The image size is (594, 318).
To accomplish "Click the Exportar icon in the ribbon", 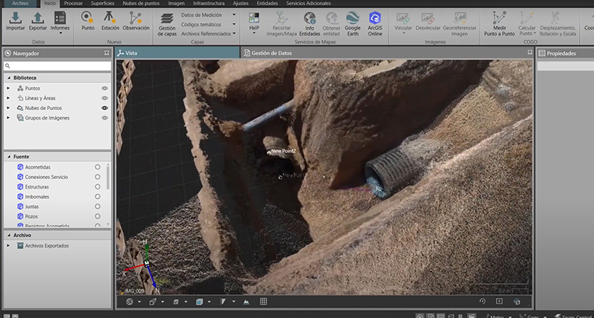I will coord(38,19).
